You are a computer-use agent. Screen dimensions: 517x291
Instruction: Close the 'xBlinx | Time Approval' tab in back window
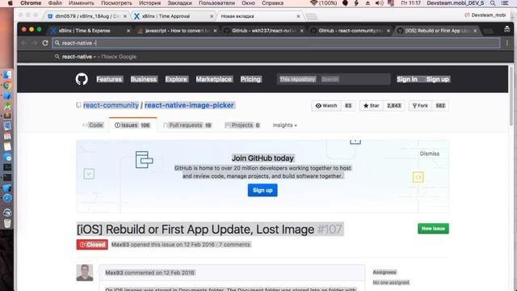tap(212, 16)
